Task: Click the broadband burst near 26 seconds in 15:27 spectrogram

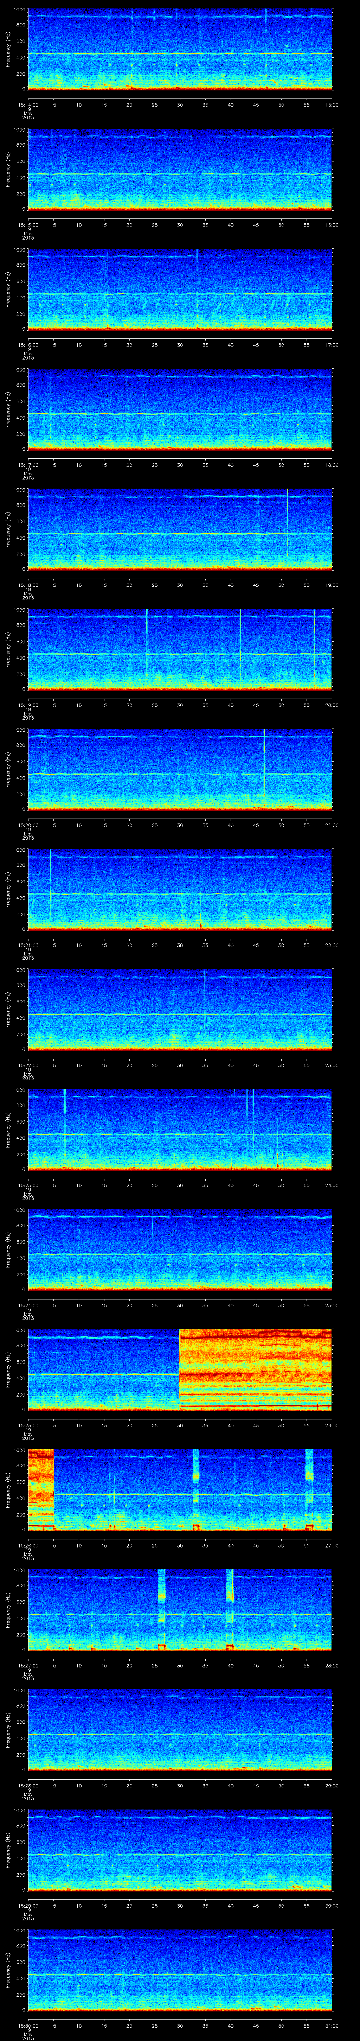Action: [x=161, y=1610]
